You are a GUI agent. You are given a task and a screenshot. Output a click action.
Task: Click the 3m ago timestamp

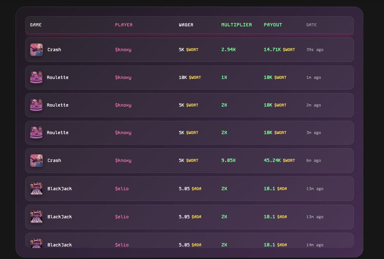point(314,132)
